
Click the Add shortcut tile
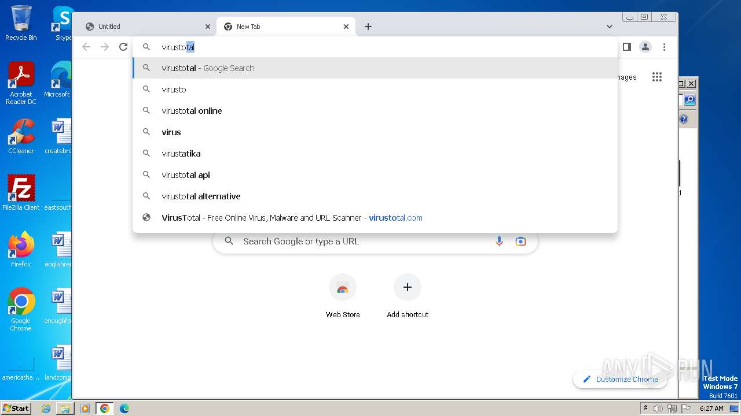408,296
